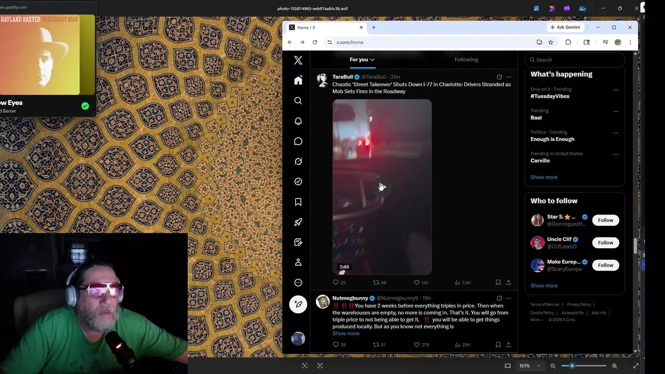The image size is (665, 374).
Task: Go to Home in X sidebar
Action: pos(298,81)
